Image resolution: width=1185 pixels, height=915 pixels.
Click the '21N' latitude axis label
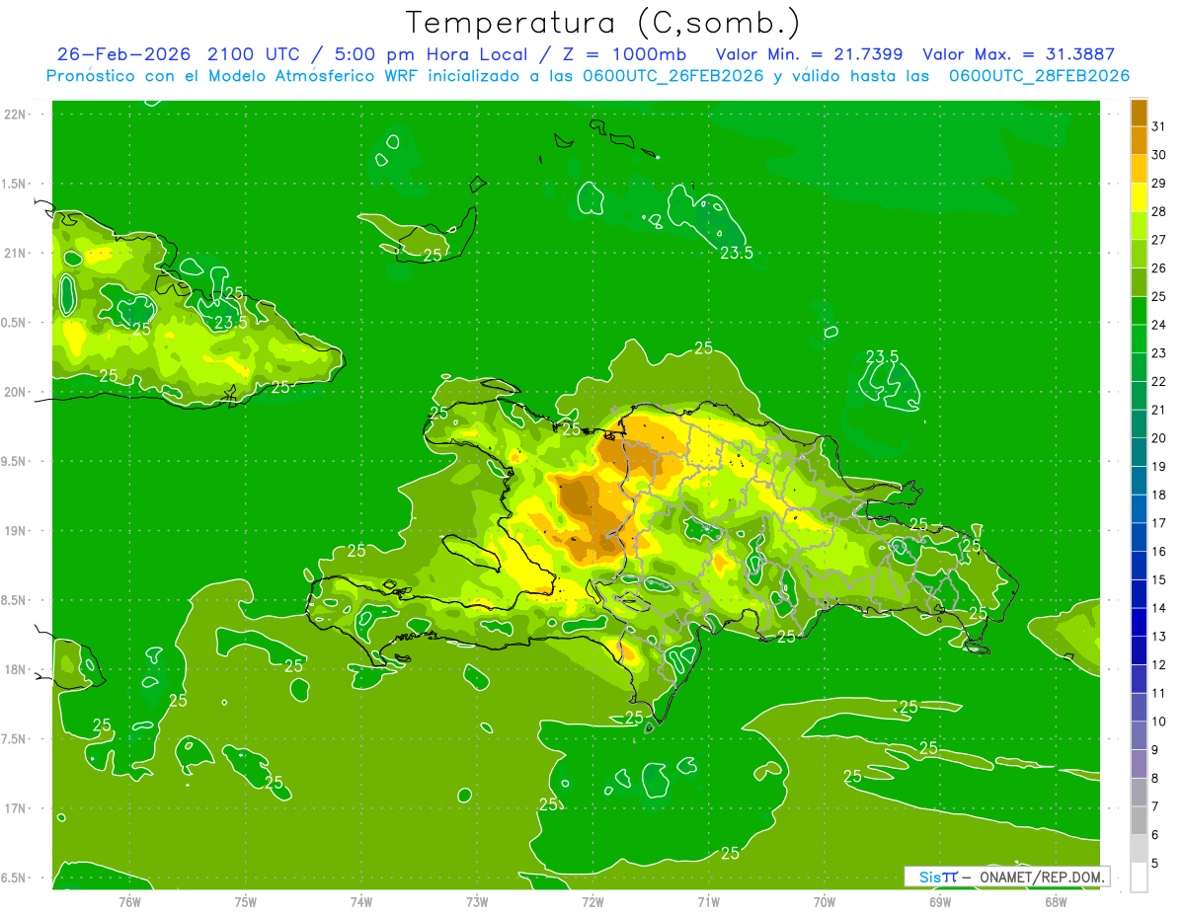point(16,253)
